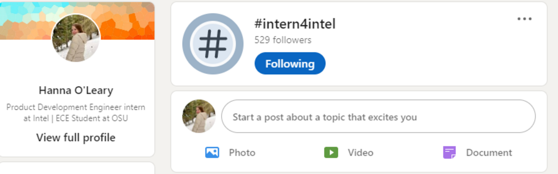Image resolution: width=558 pixels, height=174 pixels.
Task: Click the Hanna O'Leary name
Action: [x=76, y=90]
